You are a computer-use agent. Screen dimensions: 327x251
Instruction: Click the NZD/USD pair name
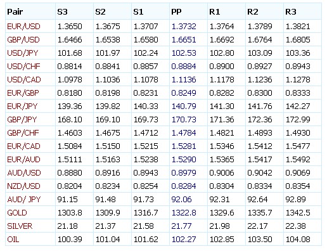[23, 186]
